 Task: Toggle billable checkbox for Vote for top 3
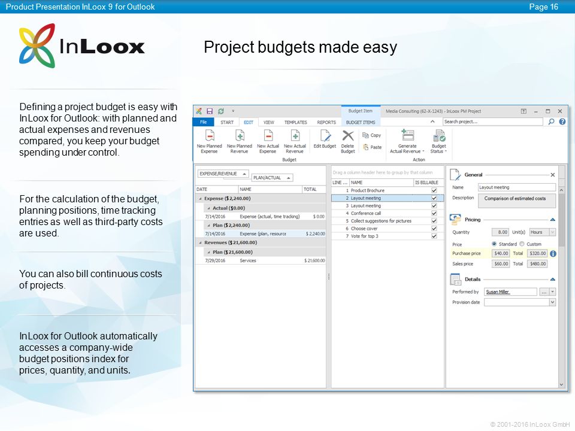434,236
